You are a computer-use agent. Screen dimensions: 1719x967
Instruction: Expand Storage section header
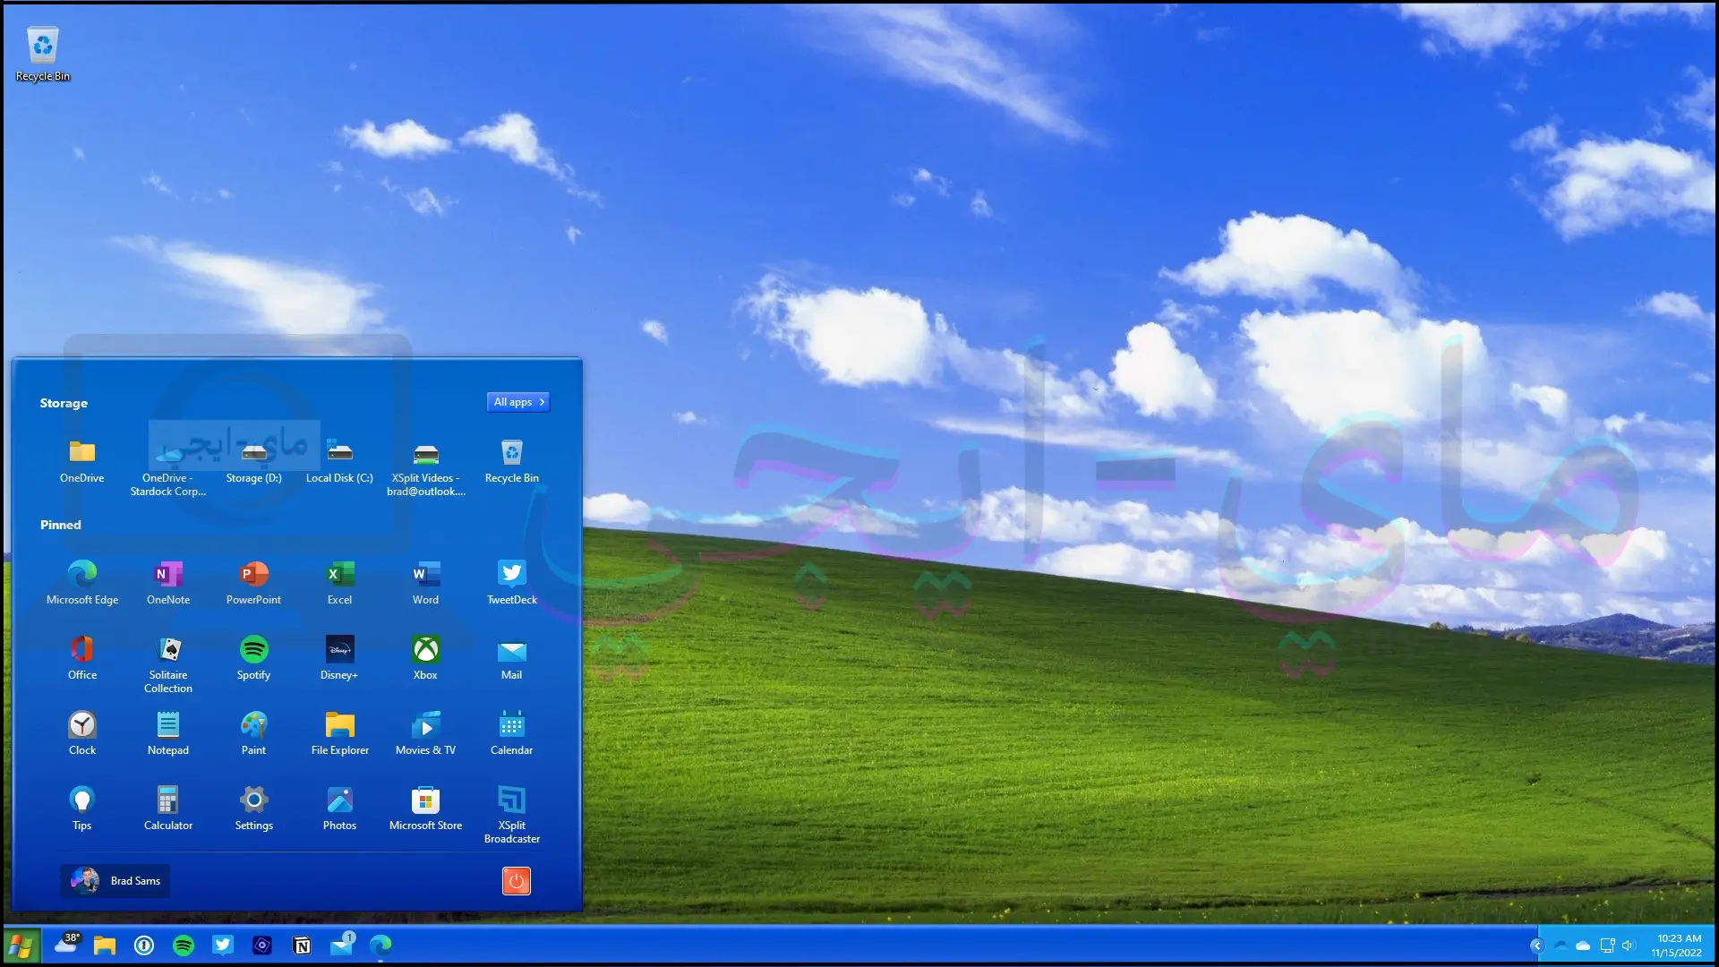coord(64,403)
